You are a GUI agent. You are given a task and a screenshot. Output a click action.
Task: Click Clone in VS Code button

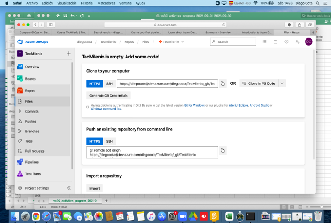tap(259, 83)
